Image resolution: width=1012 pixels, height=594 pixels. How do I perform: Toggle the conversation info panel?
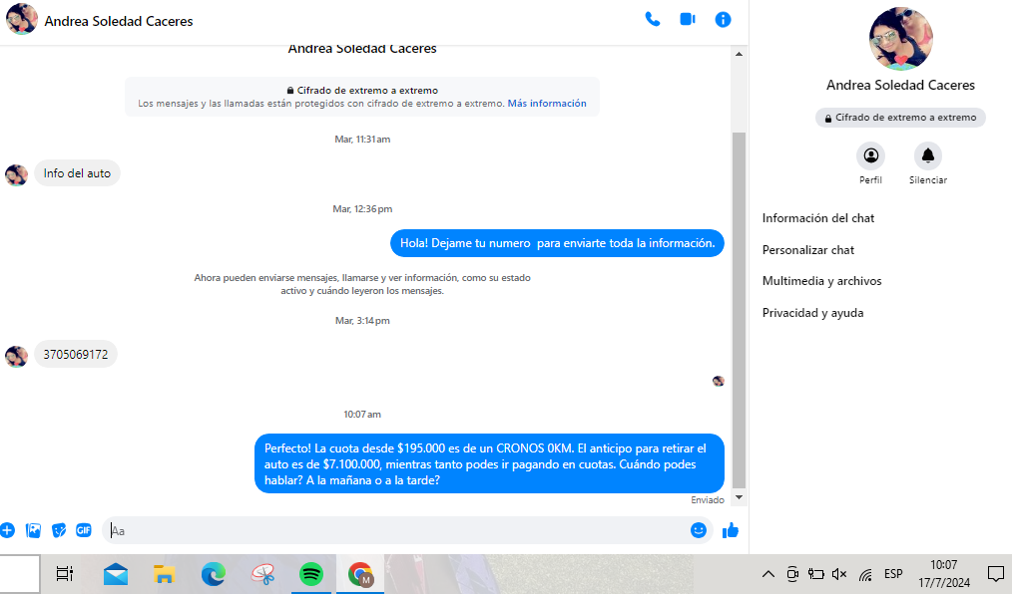724,19
